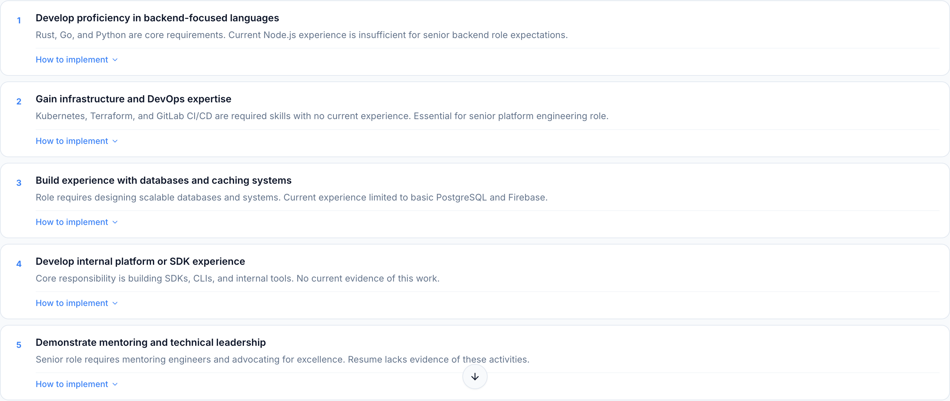
Task: Click 'Demonstrate mentoring and technical leadership' heading
Action: (x=150, y=342)
